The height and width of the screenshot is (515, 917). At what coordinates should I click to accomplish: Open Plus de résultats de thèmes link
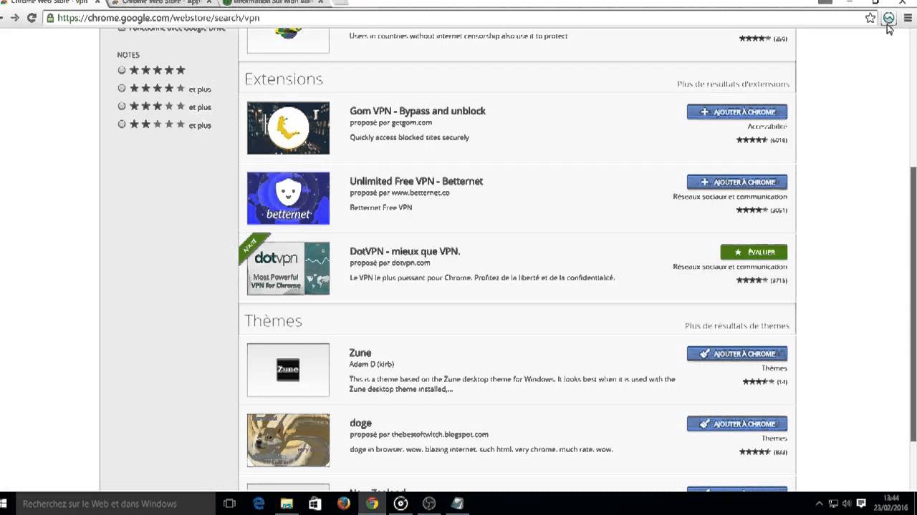pyautogui.click(x=736, y=325)
